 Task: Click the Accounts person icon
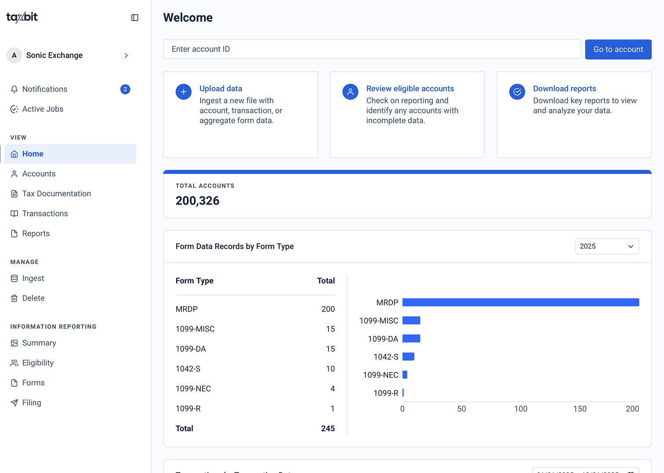pyautogui.click(x=14, y=174)
